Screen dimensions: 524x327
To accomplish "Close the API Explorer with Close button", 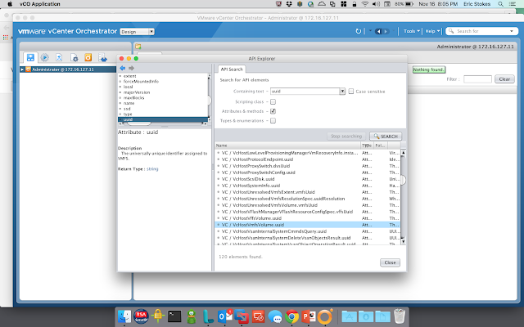I will 390,262.
